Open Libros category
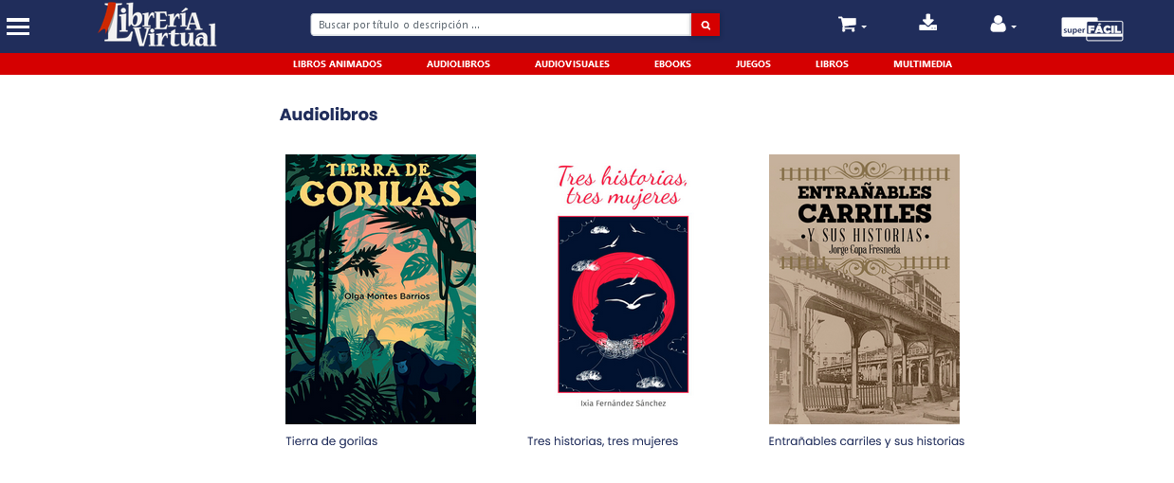1174x483 pixels. (x=832, y=64)
